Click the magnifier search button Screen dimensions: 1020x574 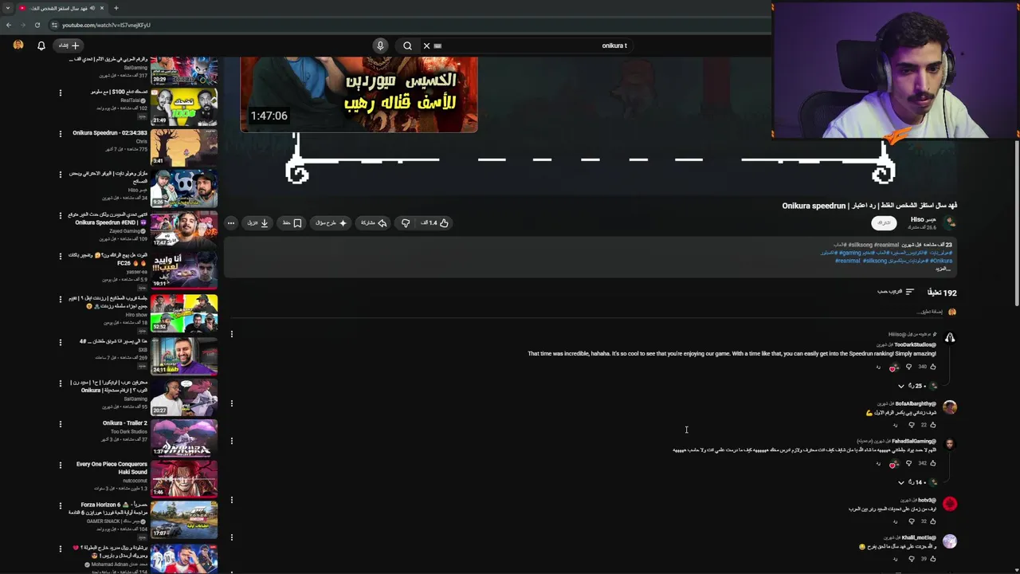407,45
